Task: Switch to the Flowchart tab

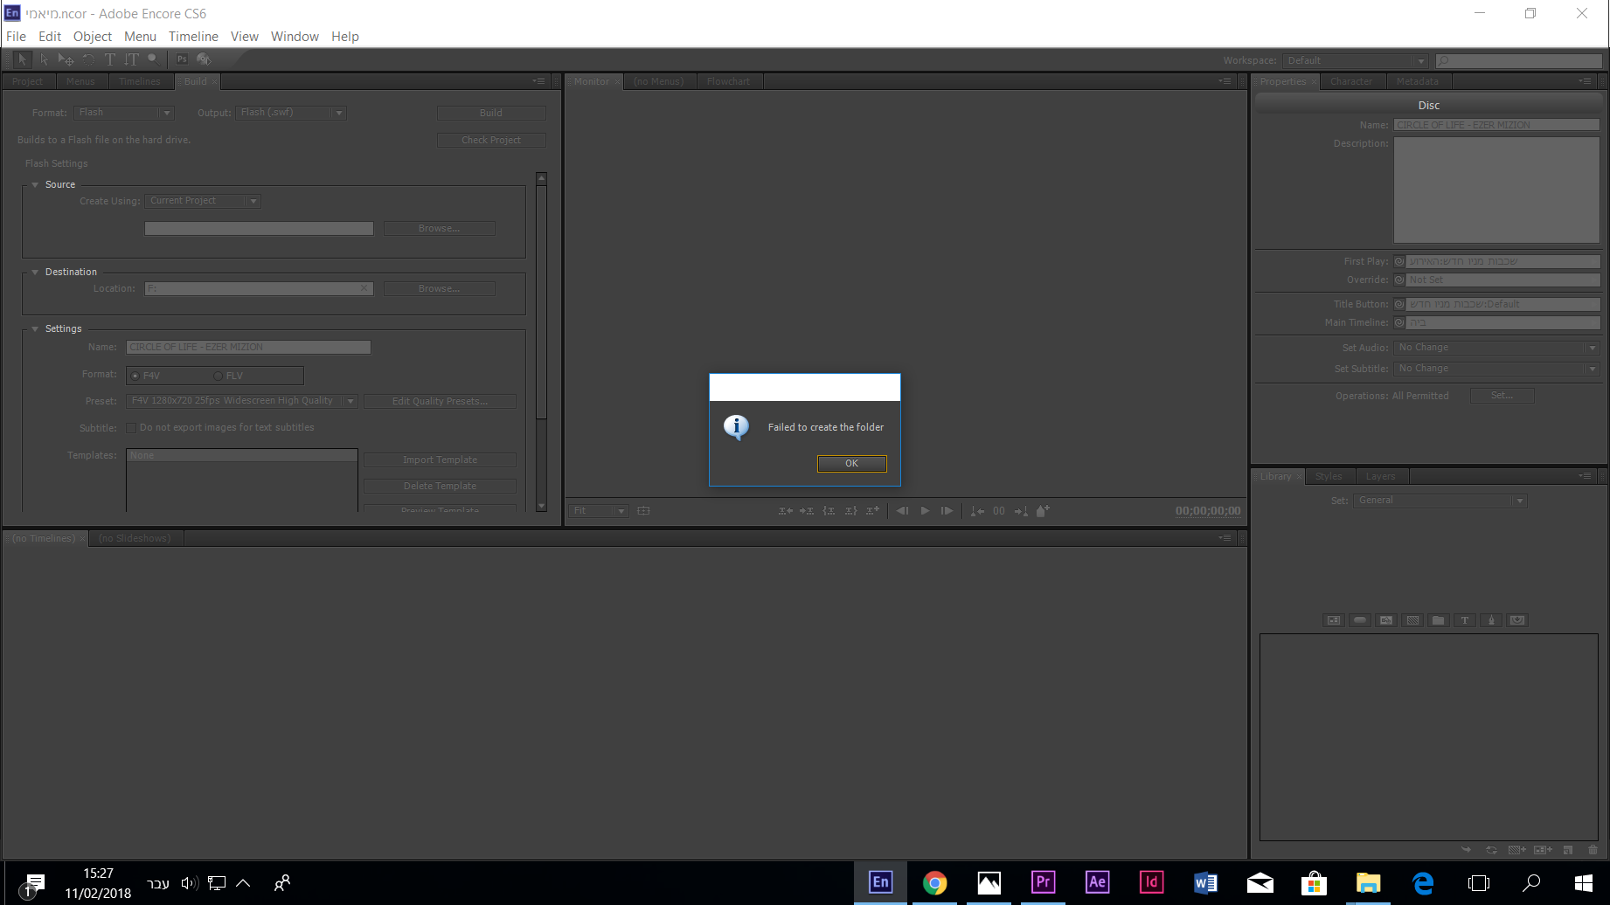Action: (728, 81)
